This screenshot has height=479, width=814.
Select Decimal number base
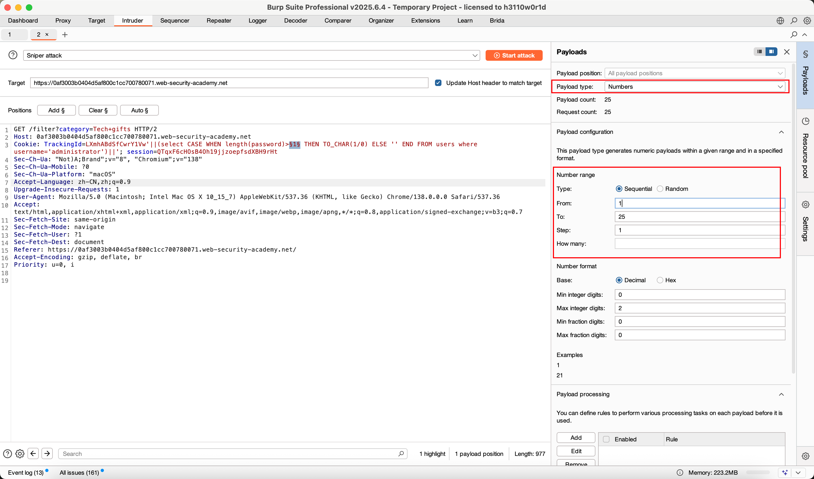(619, 280)
